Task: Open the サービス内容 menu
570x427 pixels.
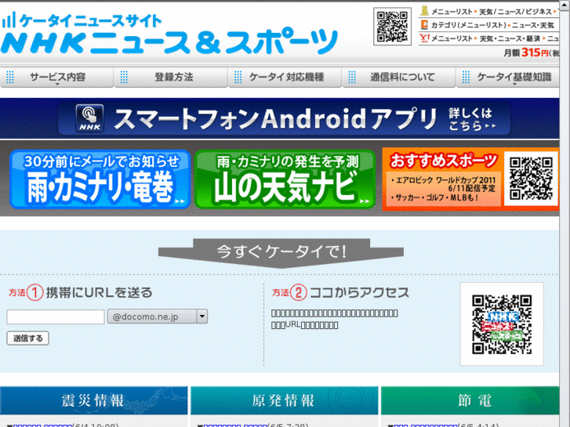Action: coord(57,77)
